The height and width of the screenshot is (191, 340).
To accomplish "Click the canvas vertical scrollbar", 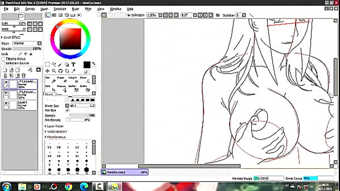I will [x=335, y=77].
